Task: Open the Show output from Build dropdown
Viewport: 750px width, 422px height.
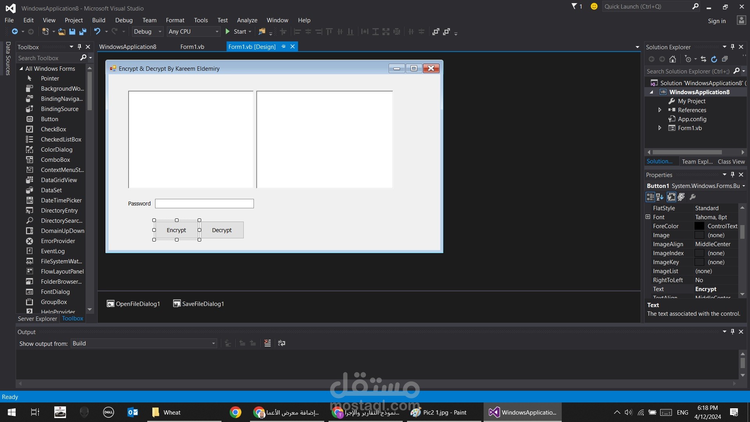Action: click(144, 343)
